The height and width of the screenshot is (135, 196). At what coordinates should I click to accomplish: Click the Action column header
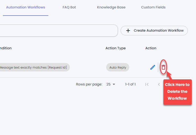point(151,48)
